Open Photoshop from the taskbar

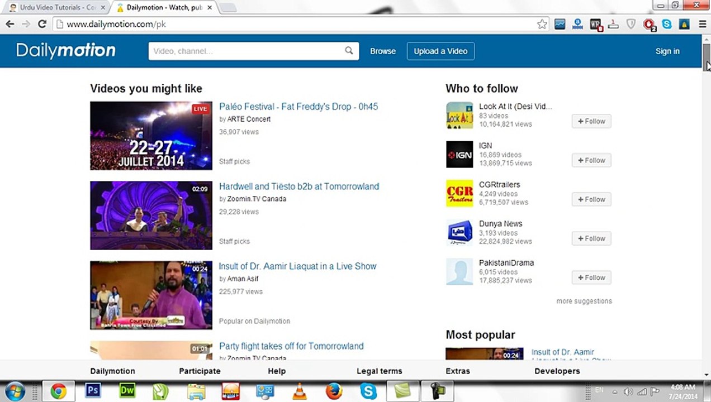93,391
